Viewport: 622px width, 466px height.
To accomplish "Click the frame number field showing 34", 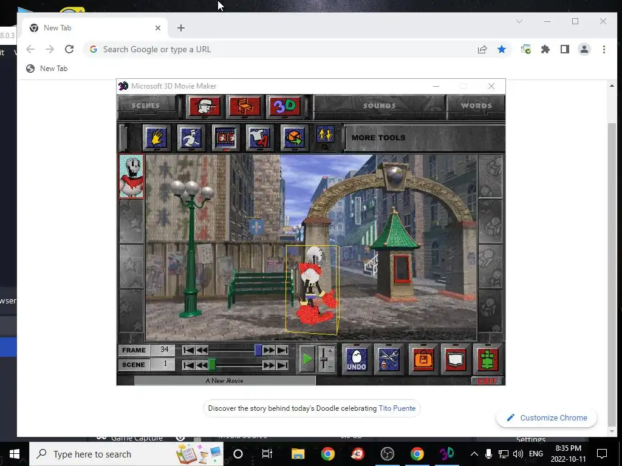I will point(164,350).
